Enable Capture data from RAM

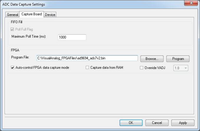[x=87, y=68]
